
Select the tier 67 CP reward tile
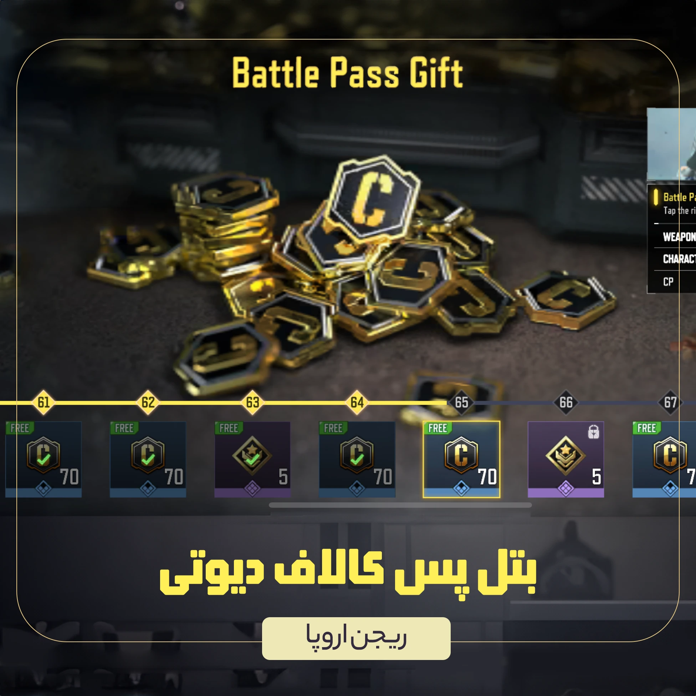tap(664, 459)
